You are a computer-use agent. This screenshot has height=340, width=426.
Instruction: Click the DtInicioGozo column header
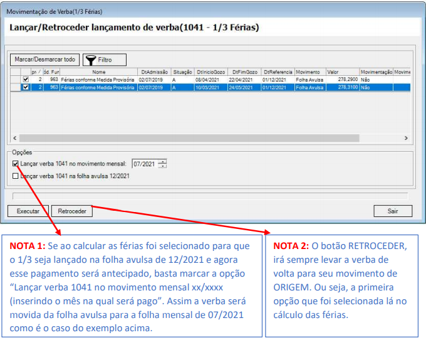(x=211, y=72)
